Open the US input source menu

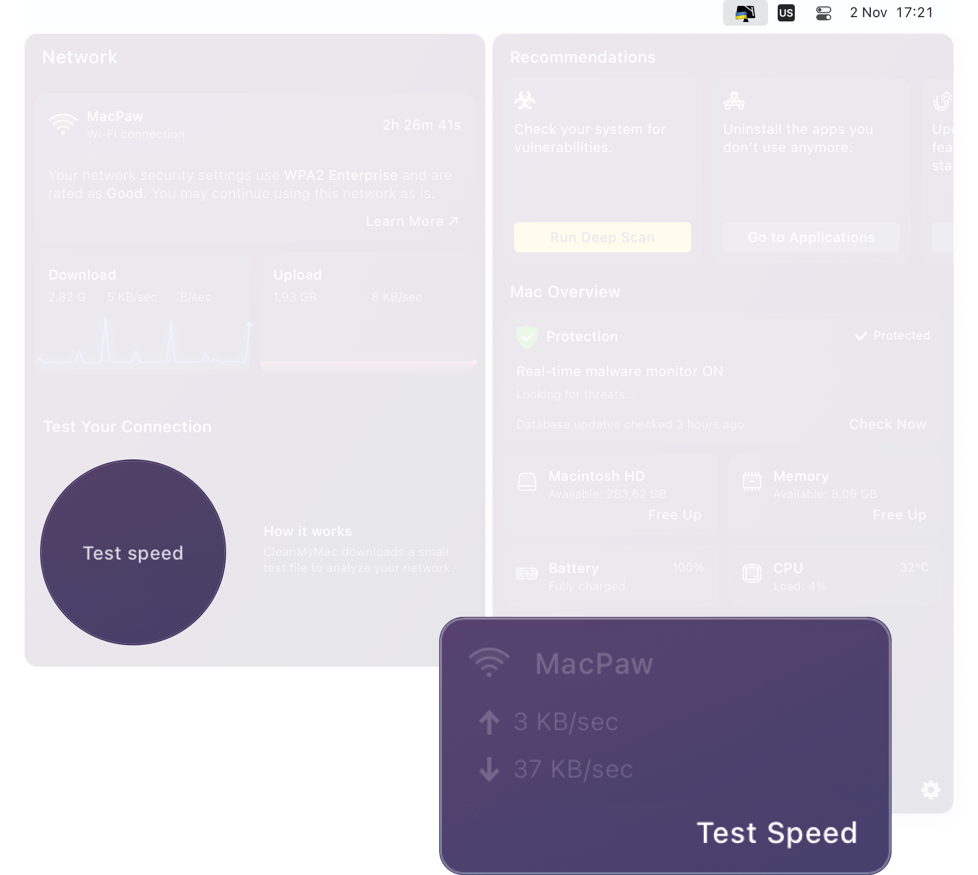click(786, 13)
